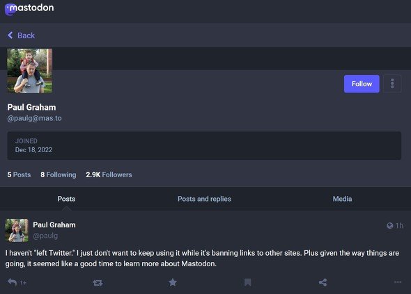411x294 pixels.
Task: Open the 5 Posts count link
Action: click(19, 174)
